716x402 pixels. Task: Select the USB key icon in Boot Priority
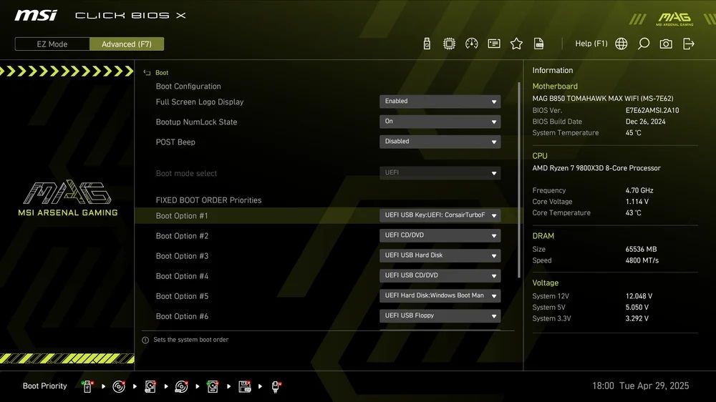point(87,386)
